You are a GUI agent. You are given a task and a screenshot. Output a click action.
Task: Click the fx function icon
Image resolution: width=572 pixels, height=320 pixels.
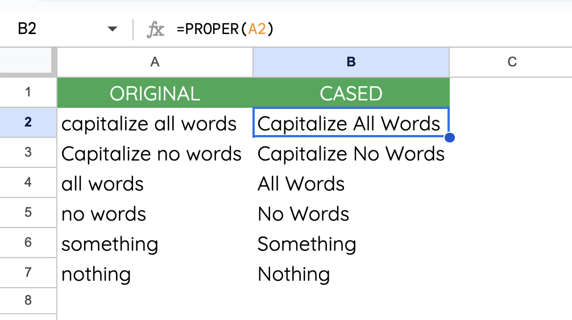point(155,30)
